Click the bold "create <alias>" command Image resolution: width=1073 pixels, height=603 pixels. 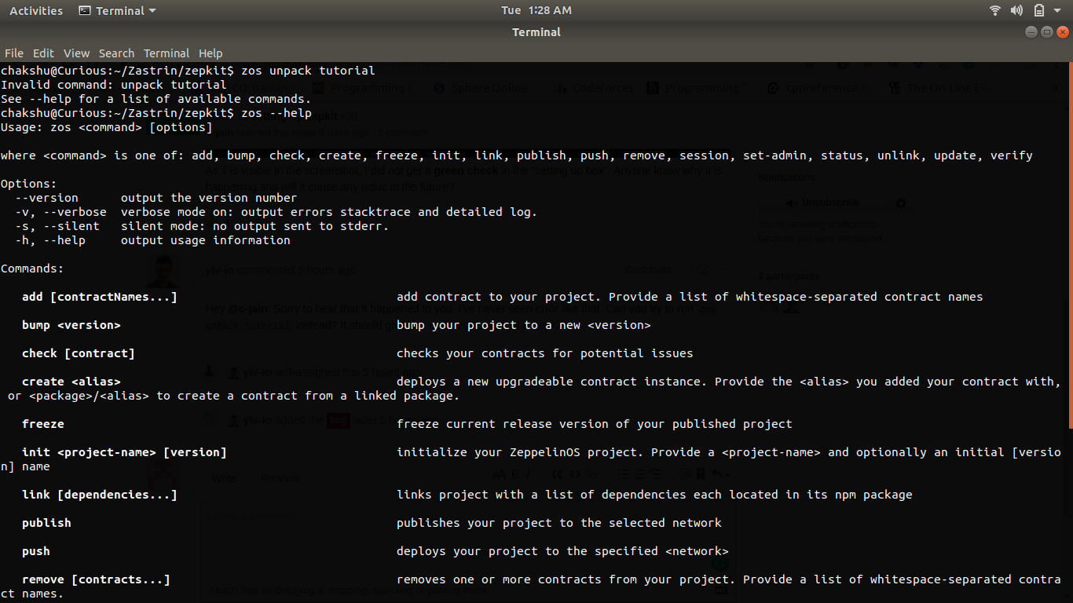pos(71,382)
